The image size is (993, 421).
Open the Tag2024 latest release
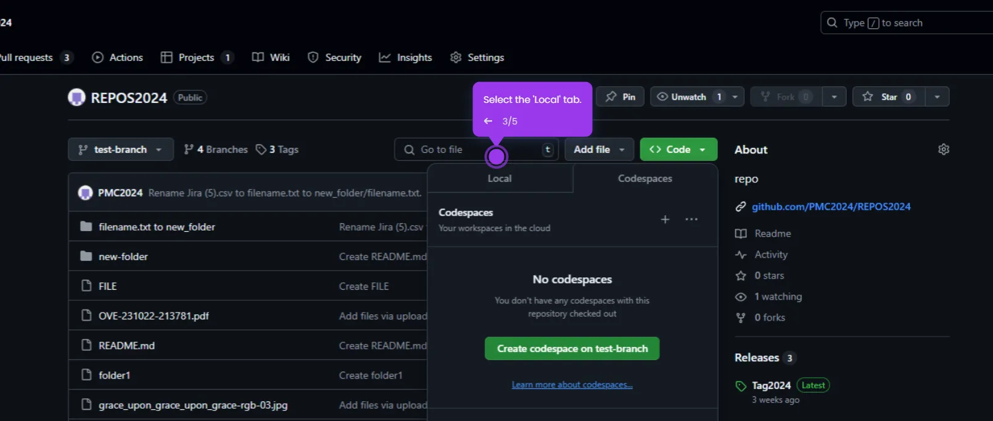click(771, 385)
